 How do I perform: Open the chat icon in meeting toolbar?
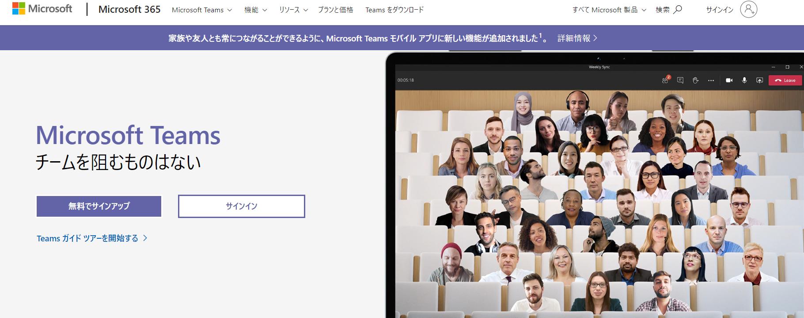pyautogui.click(x=680, y=80)
